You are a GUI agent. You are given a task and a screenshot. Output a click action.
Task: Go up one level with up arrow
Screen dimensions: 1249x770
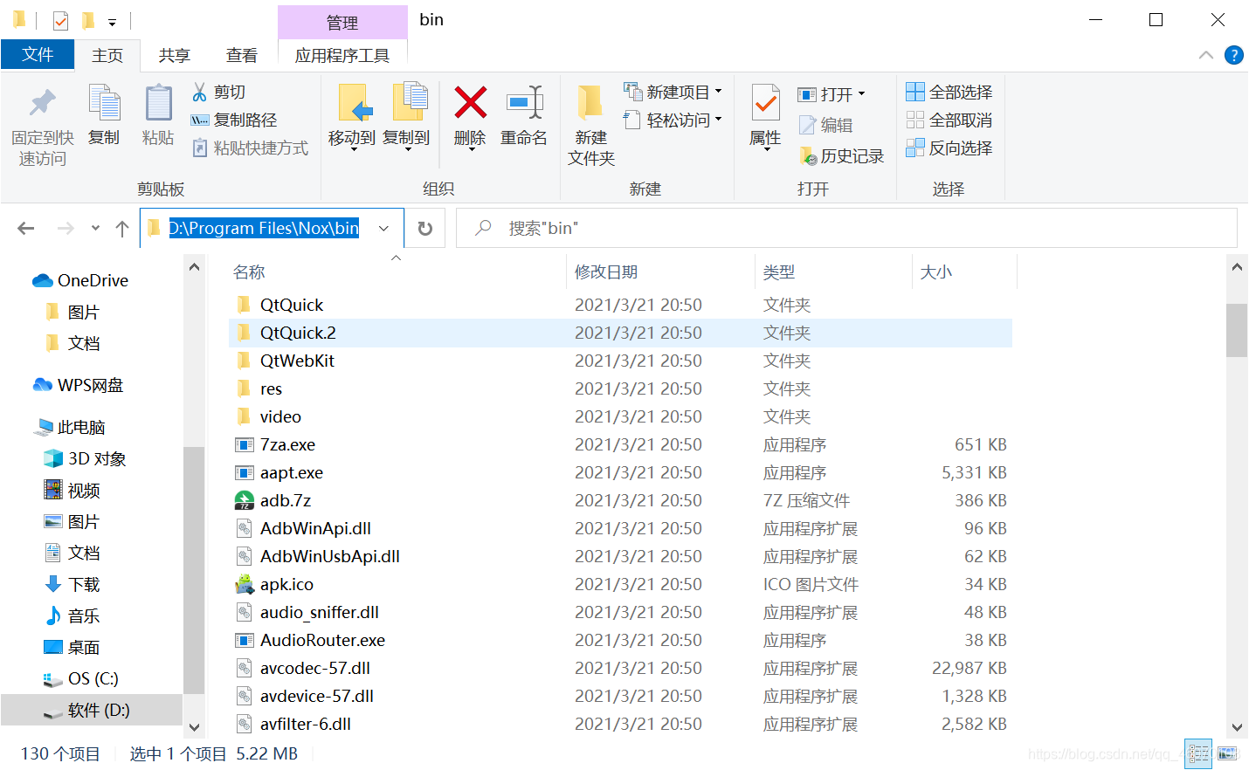click(x=122, y=228)
